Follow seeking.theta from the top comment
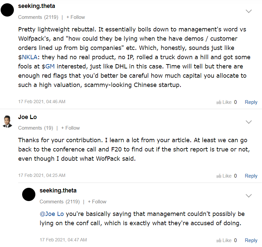 [x=76, y=17]
